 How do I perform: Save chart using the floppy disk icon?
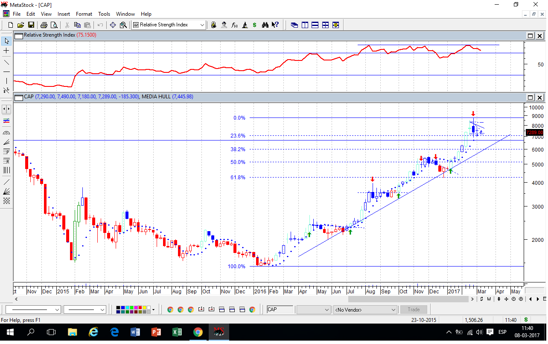pyautogui.click(x=31, y=25)
